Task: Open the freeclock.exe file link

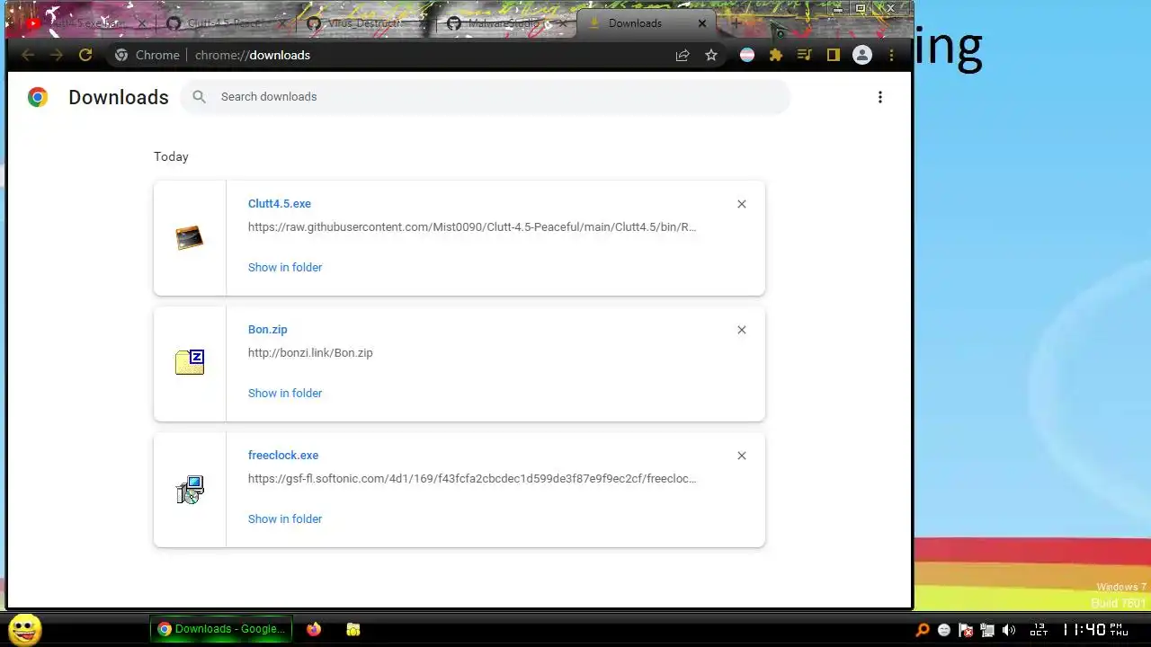Action: click(283, 456)
